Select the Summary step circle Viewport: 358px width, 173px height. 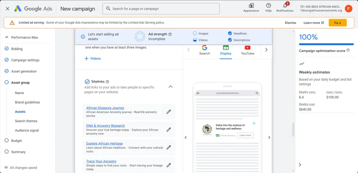pos(7,152)
